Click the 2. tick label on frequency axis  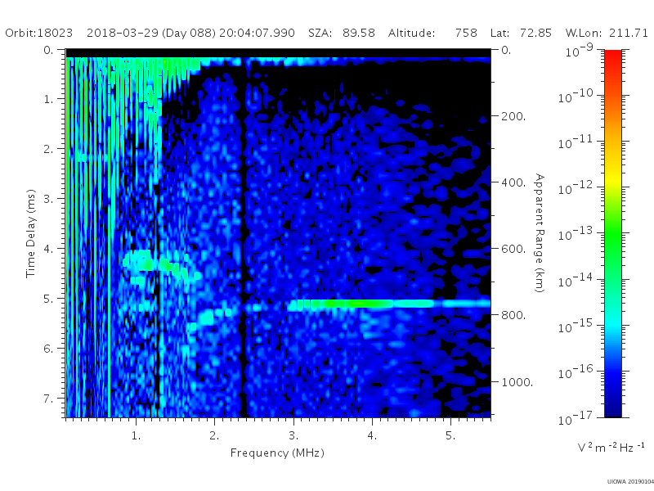click(x=214, y=435)
